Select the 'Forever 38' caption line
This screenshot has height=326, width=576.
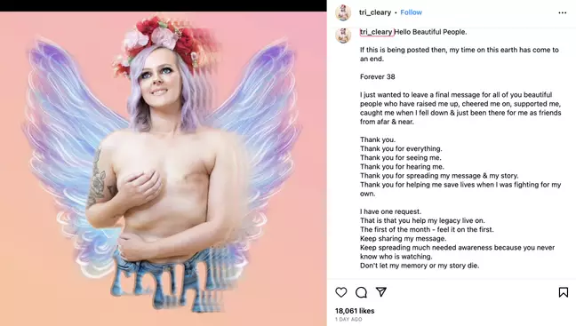pos(377,76)
